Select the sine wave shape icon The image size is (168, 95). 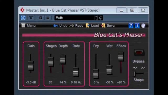[135, 68]
